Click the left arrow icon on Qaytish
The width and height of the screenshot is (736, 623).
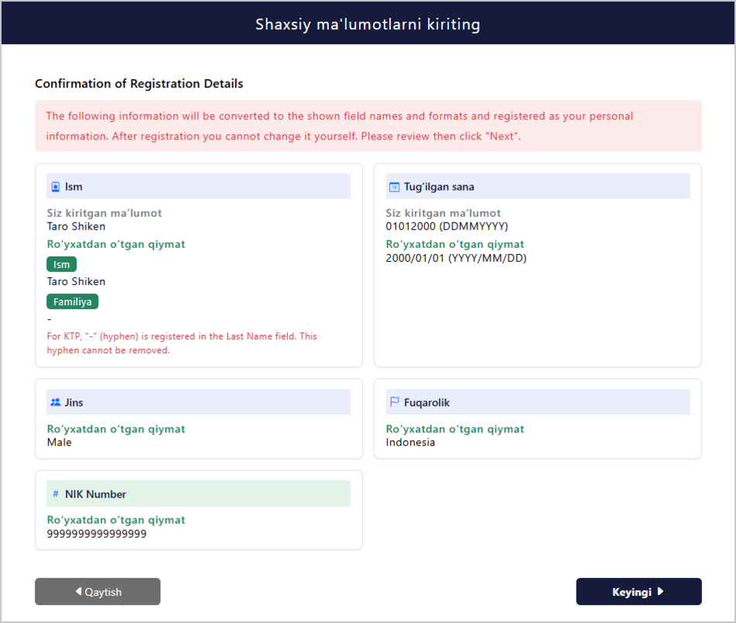tap(79, 591)
